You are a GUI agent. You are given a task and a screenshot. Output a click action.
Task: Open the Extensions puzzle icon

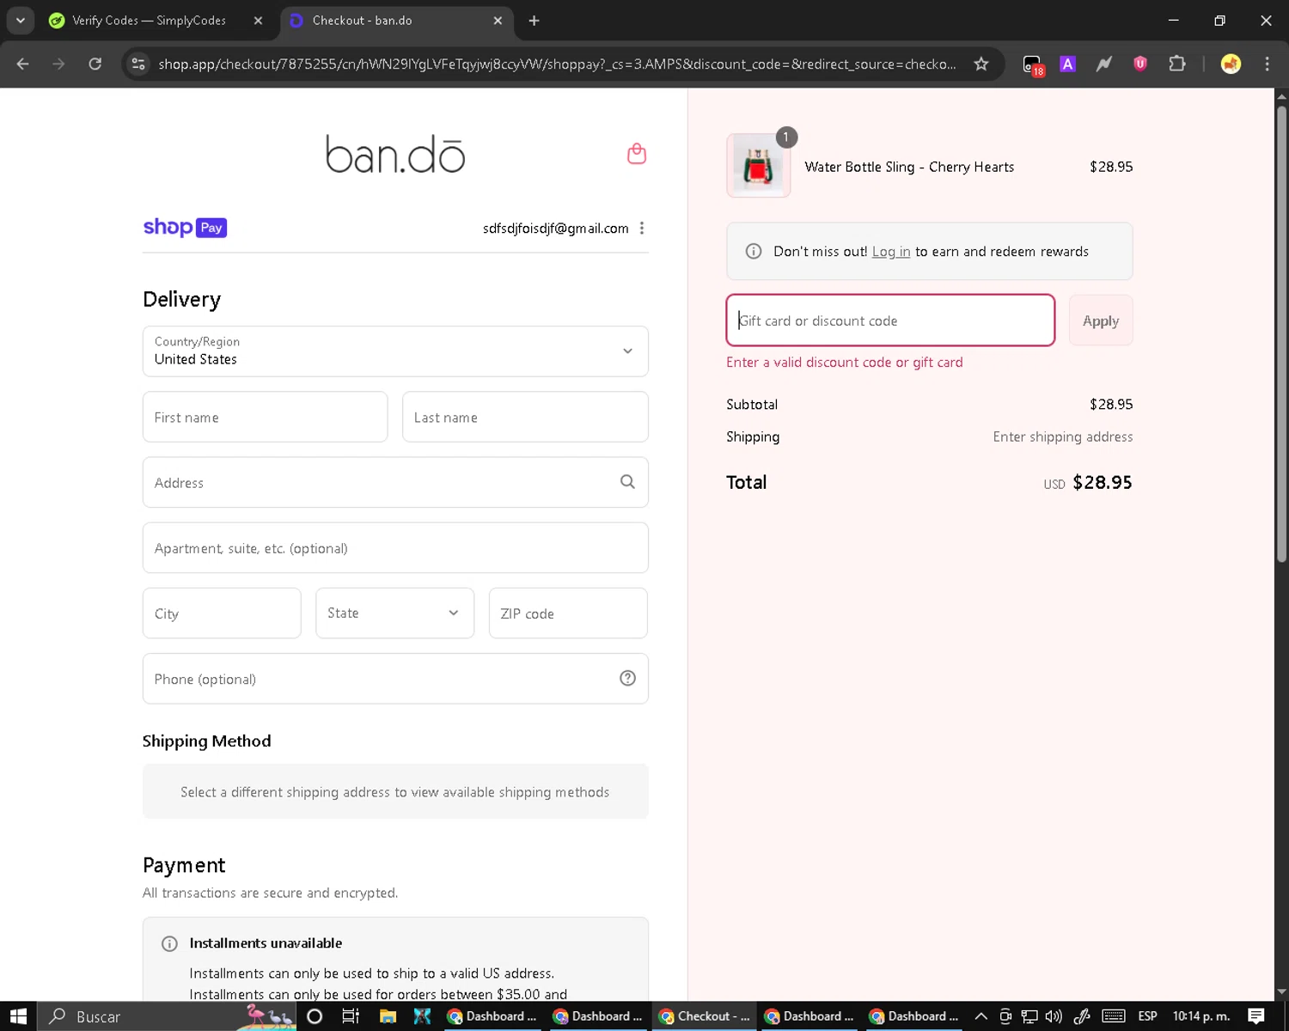click(1176, 64)
